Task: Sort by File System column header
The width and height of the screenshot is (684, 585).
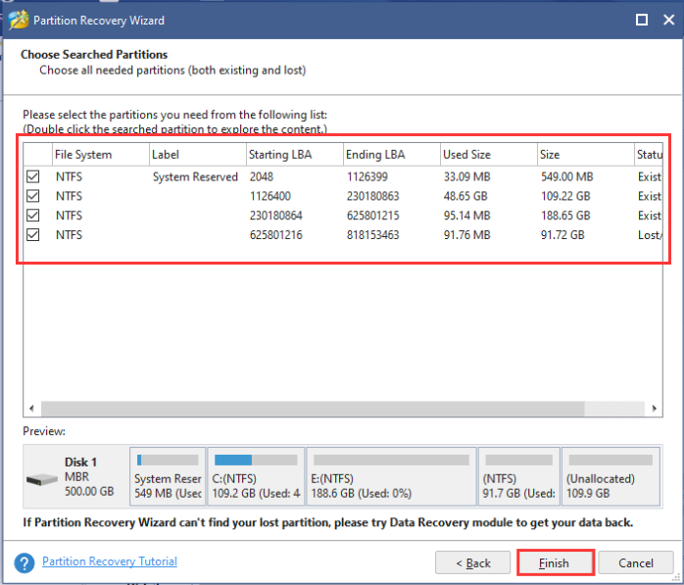Action: (101, 155)
